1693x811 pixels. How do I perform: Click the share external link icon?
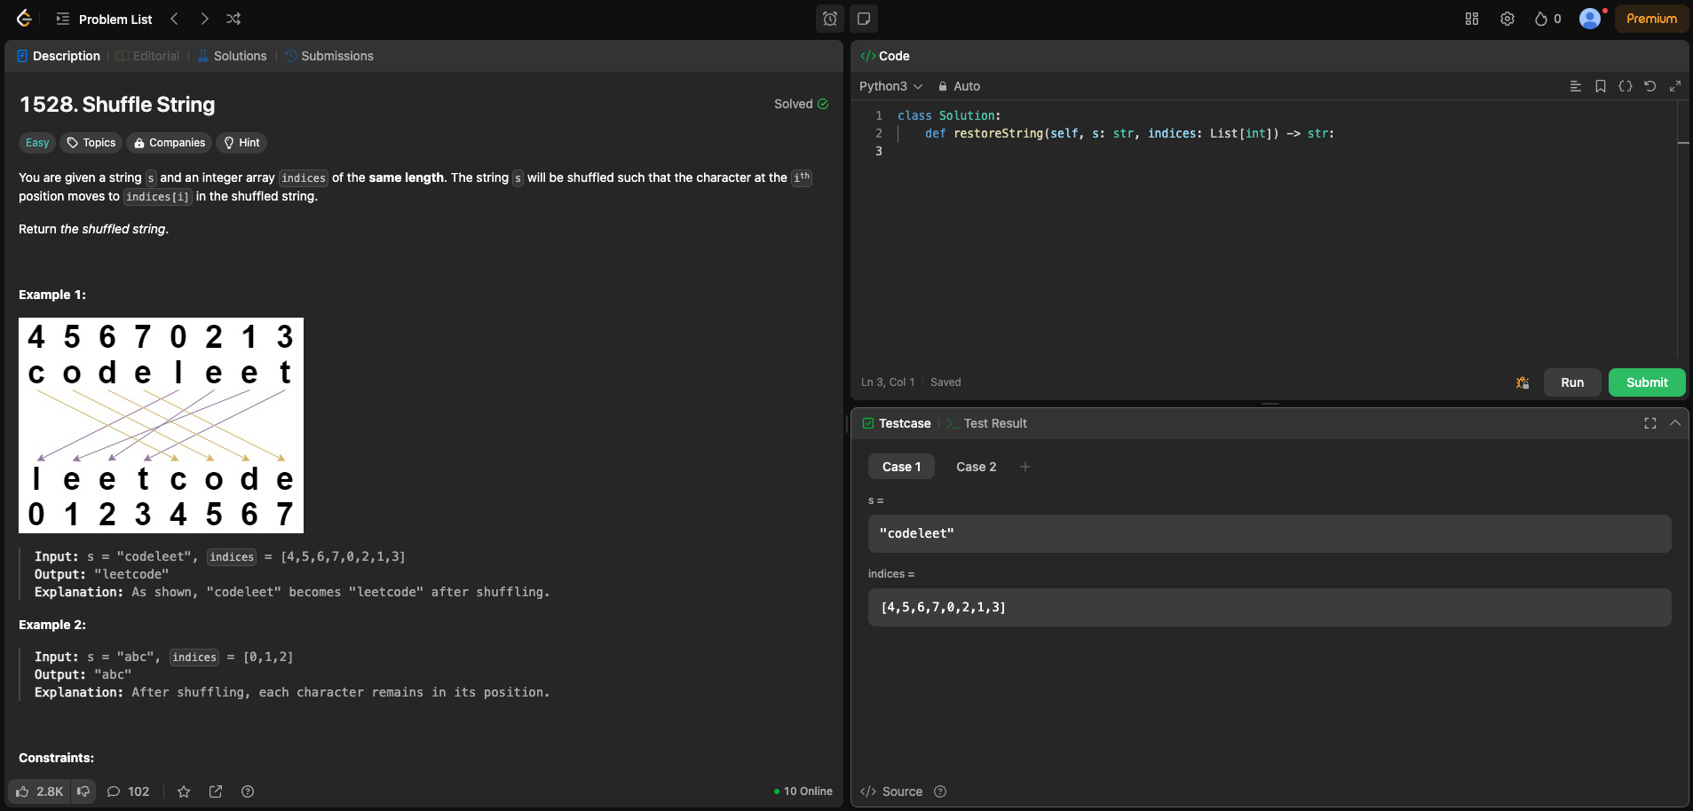pos(216,791)
